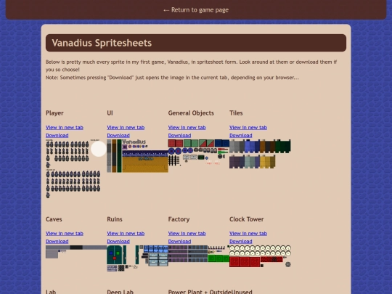Click the General Objects spritesheet preview
Screen dimensions: 392x294
[x=199, y=152]
